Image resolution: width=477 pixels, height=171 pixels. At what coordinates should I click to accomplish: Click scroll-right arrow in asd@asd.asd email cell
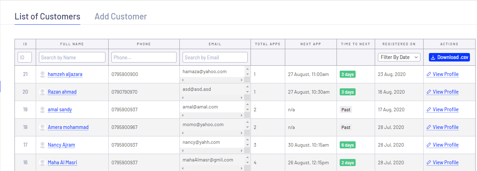click(x=242, y=98)
